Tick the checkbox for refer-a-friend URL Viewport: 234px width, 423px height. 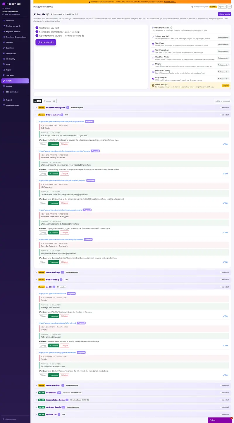coord(37,323)
